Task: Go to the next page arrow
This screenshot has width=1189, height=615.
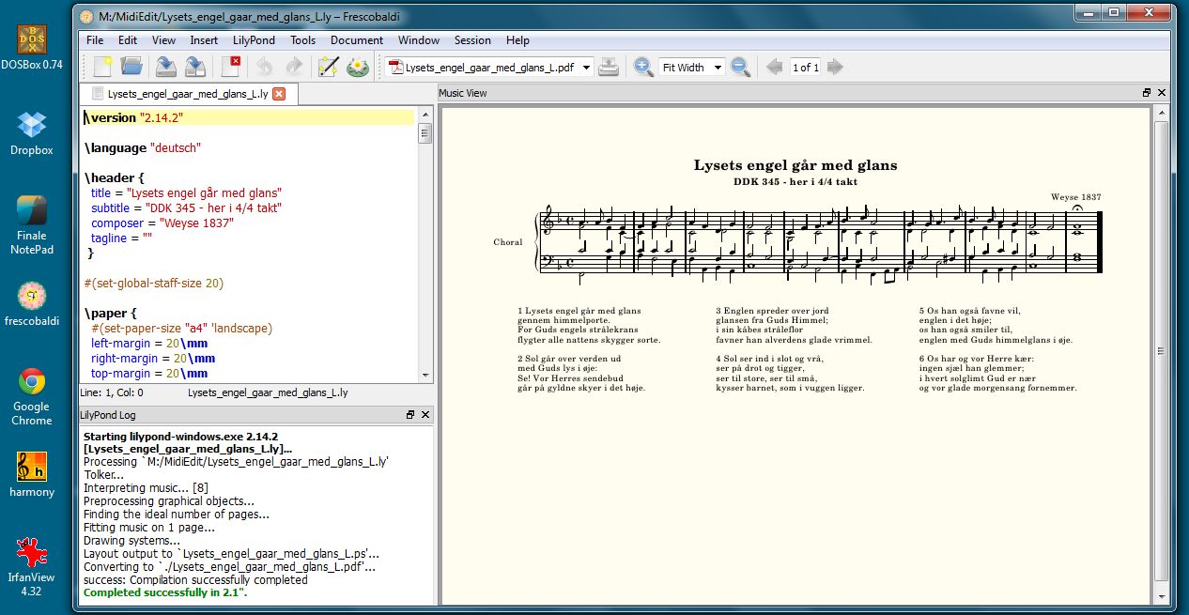Action: point(835,67)
